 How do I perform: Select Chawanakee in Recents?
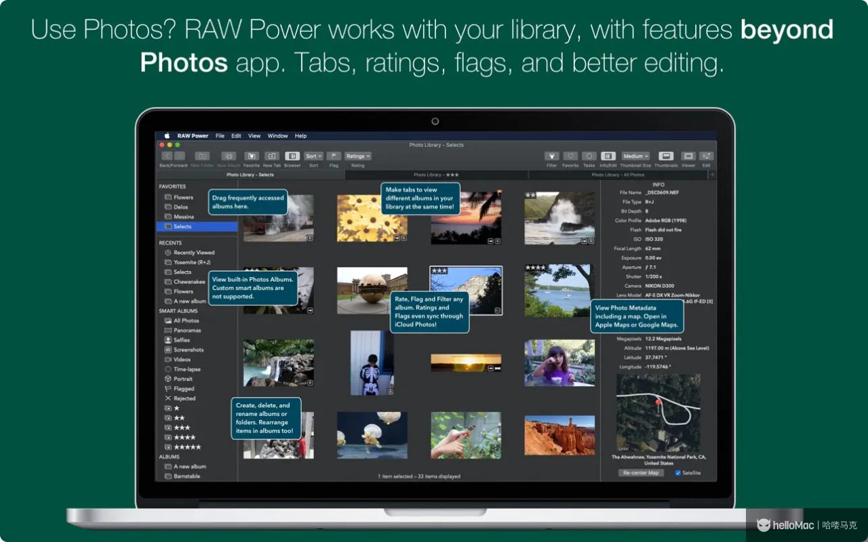pyautogui.click(x=184, y=282)
